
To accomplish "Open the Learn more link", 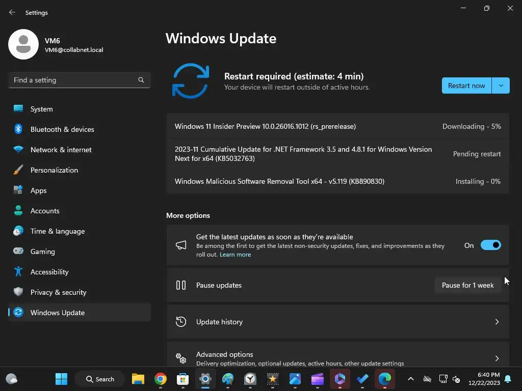I will [x=235, y=255].
